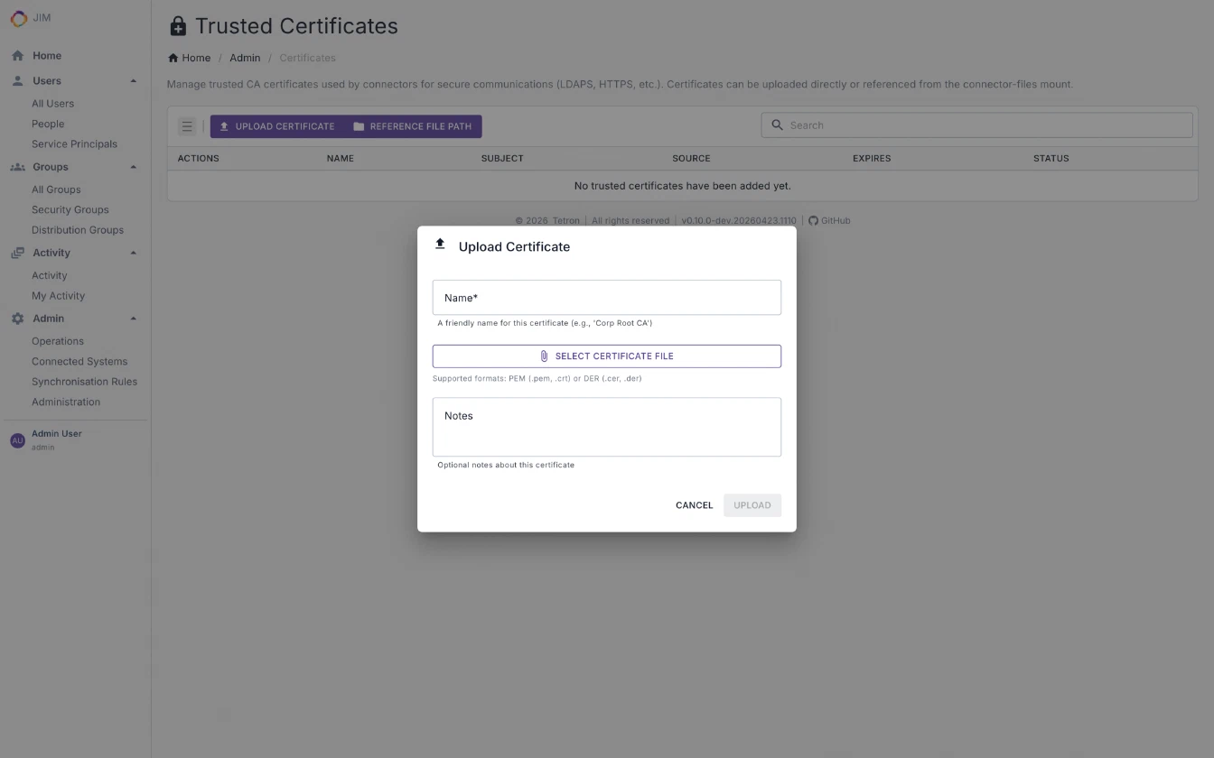
Task: Collapse the Users section in the sidebar
Action: coord(133,80)
